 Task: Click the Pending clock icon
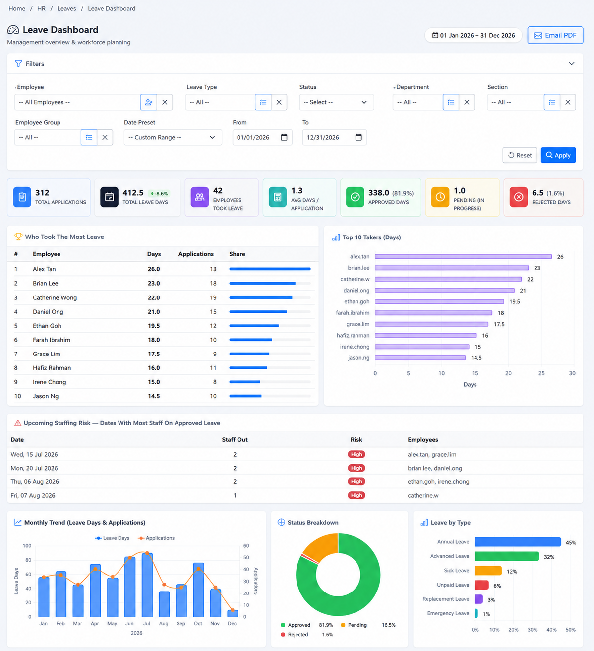(x=440, y=197)
